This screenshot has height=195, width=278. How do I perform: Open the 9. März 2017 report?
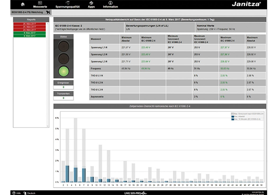(x=29, y=33)
